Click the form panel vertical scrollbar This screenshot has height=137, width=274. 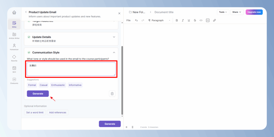pyautogui.click(x=122, y=80)
